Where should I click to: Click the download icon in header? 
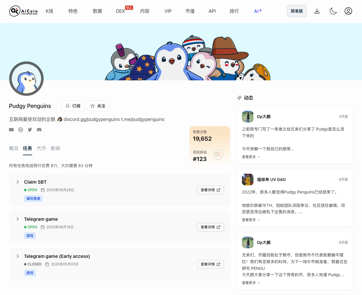(317, 11)
